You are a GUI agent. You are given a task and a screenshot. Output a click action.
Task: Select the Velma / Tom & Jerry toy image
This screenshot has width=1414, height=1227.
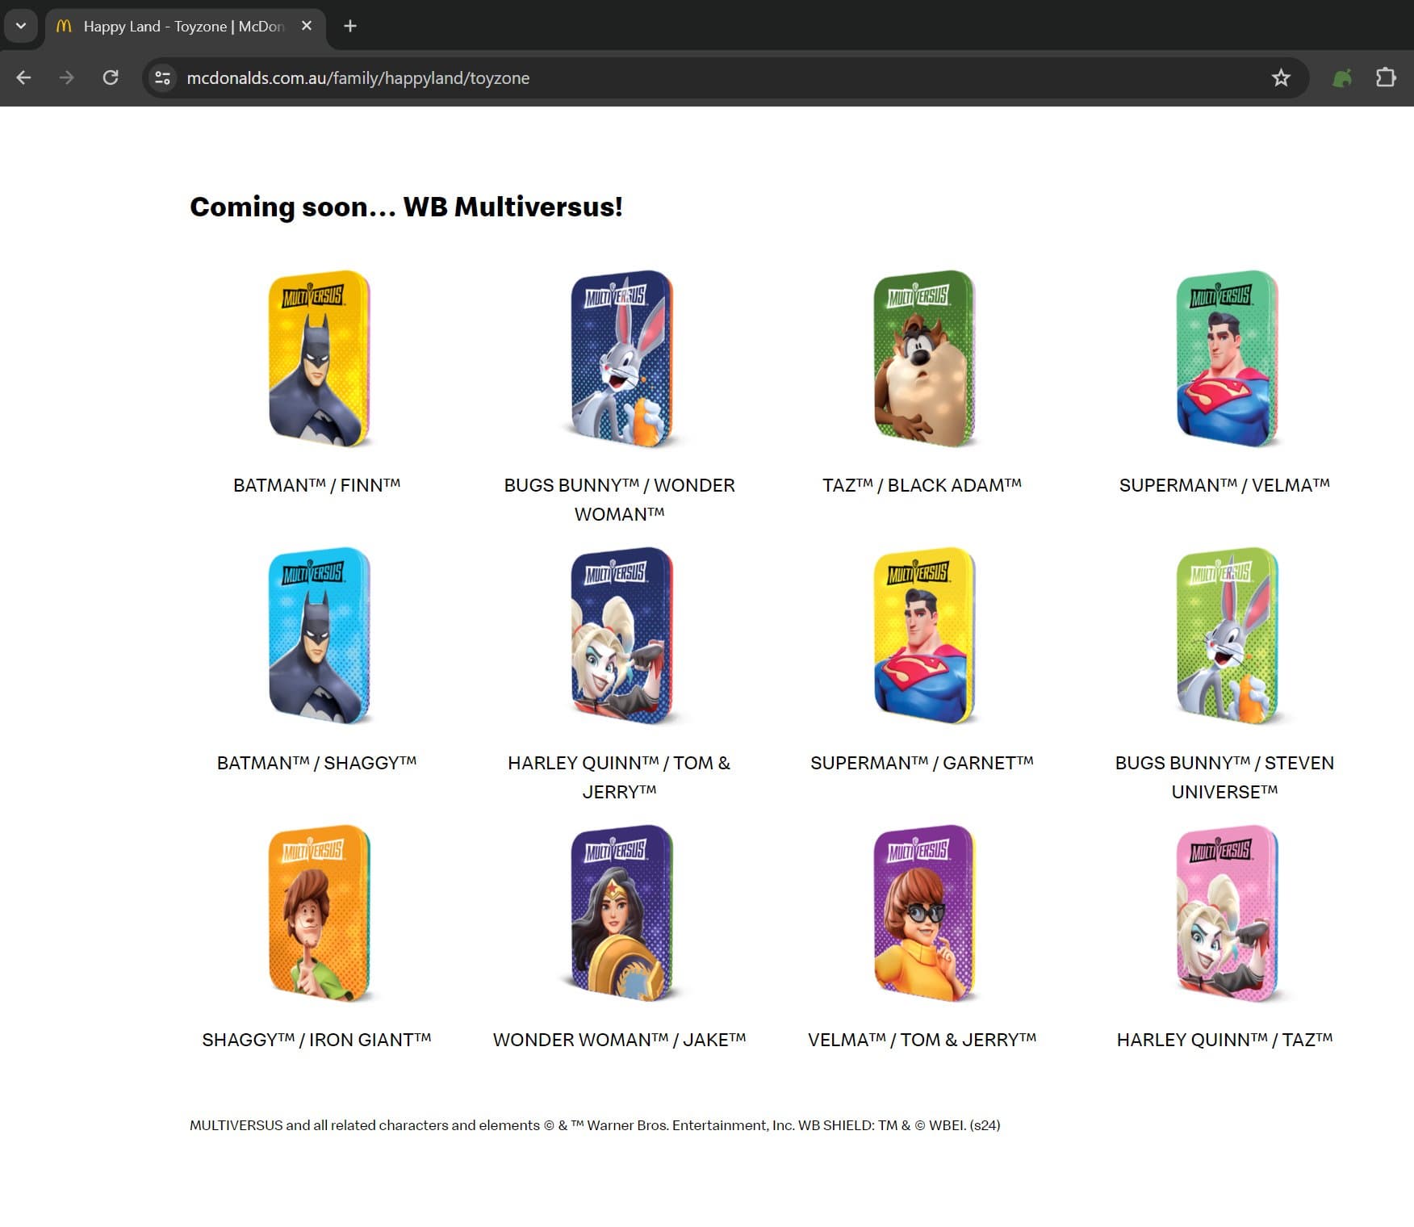click(x=924, y=913)
